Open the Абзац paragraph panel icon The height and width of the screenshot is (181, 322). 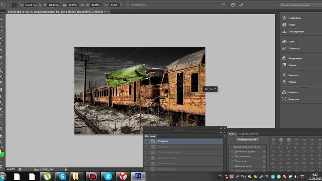pyautogui.click(x=284, y=82)
